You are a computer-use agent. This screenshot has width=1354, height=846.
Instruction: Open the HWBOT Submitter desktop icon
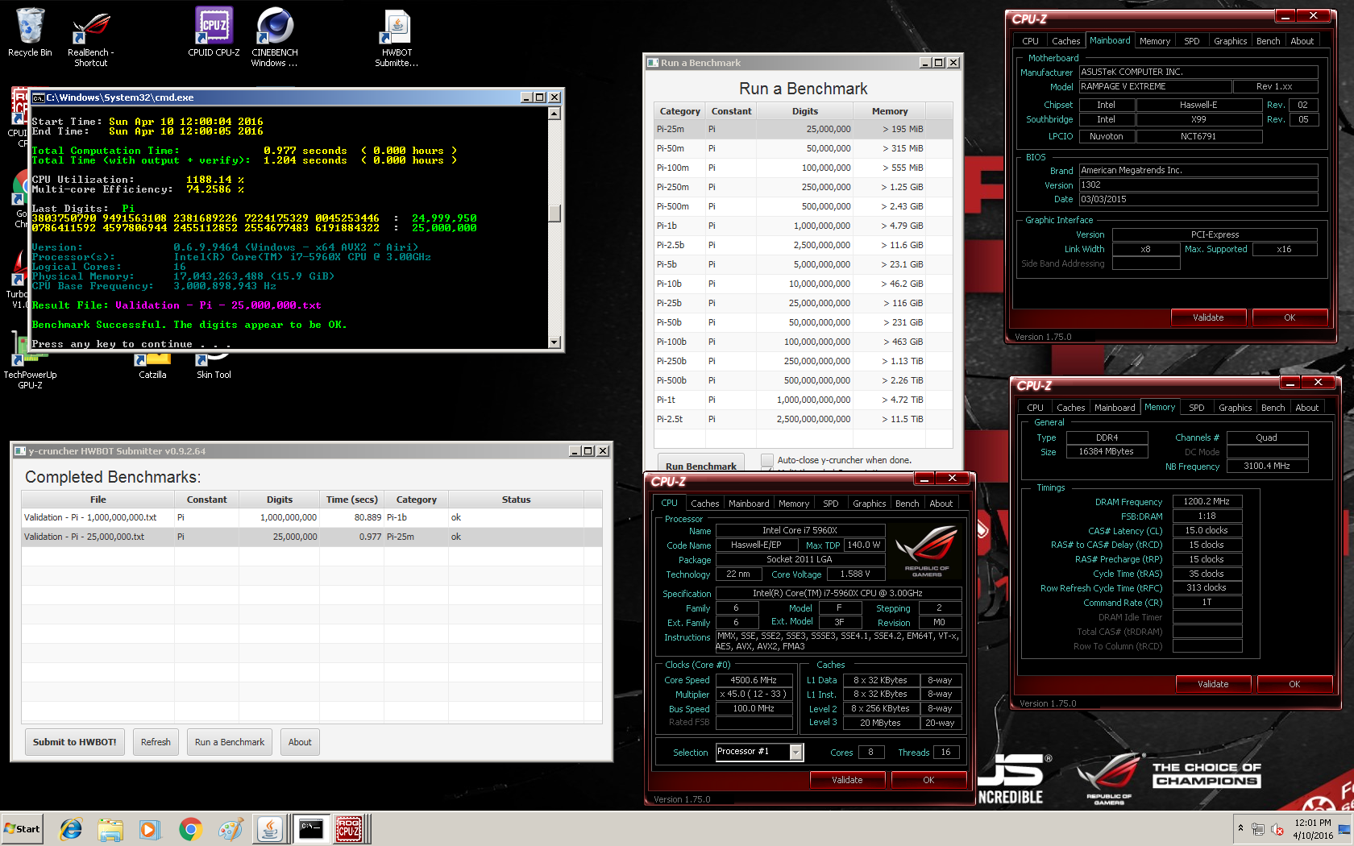pos(397,36)
